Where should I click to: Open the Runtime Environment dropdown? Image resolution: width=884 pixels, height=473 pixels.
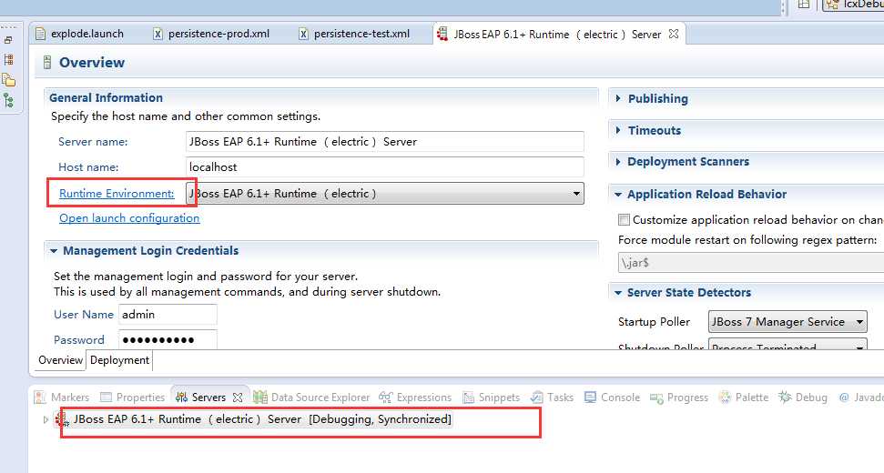tap(385, 194)
